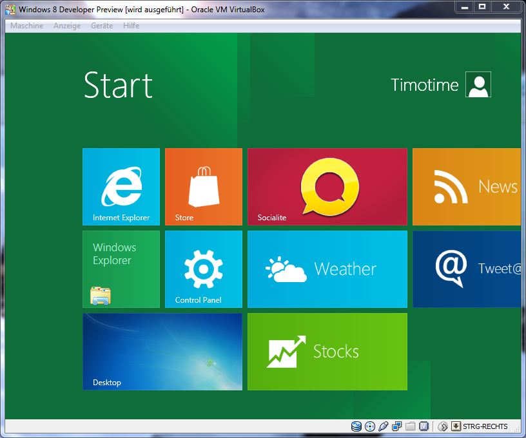Click the Start heading text

[x=118, y=85]
